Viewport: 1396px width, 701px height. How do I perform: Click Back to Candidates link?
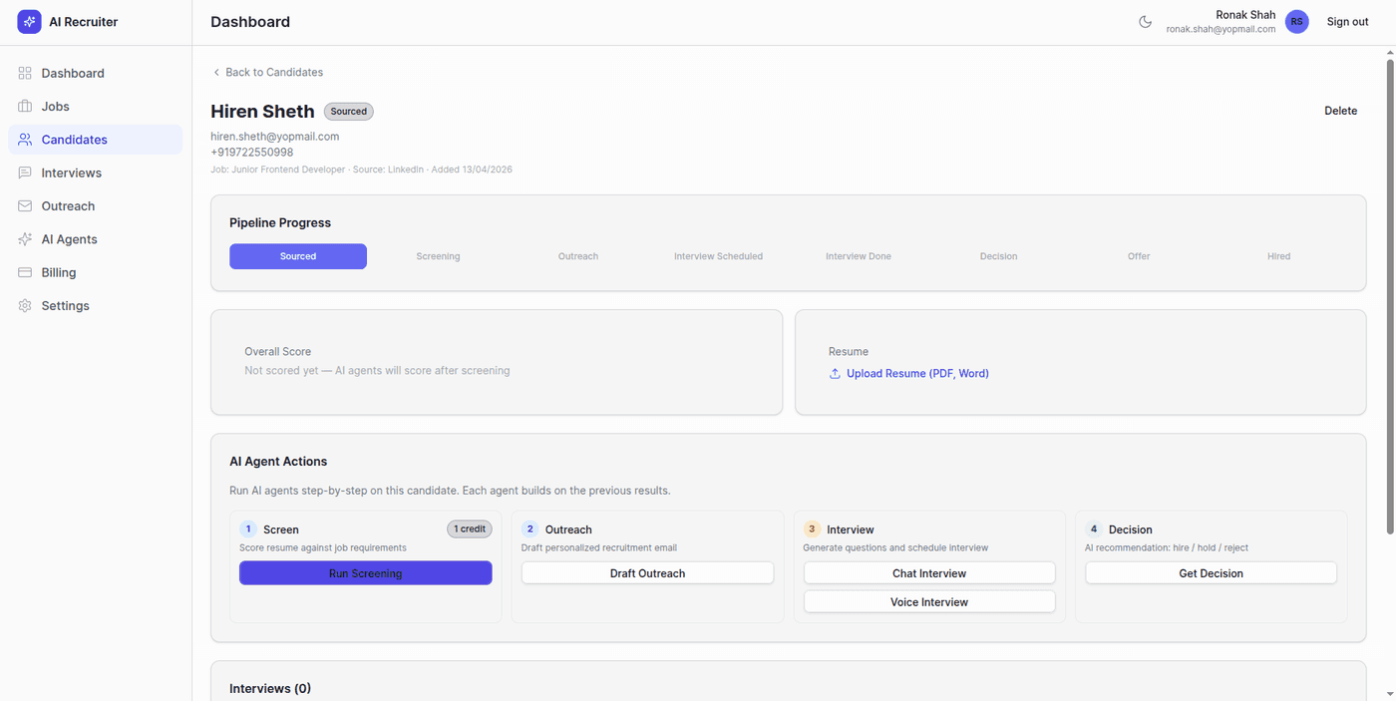[x=267, y=72]
